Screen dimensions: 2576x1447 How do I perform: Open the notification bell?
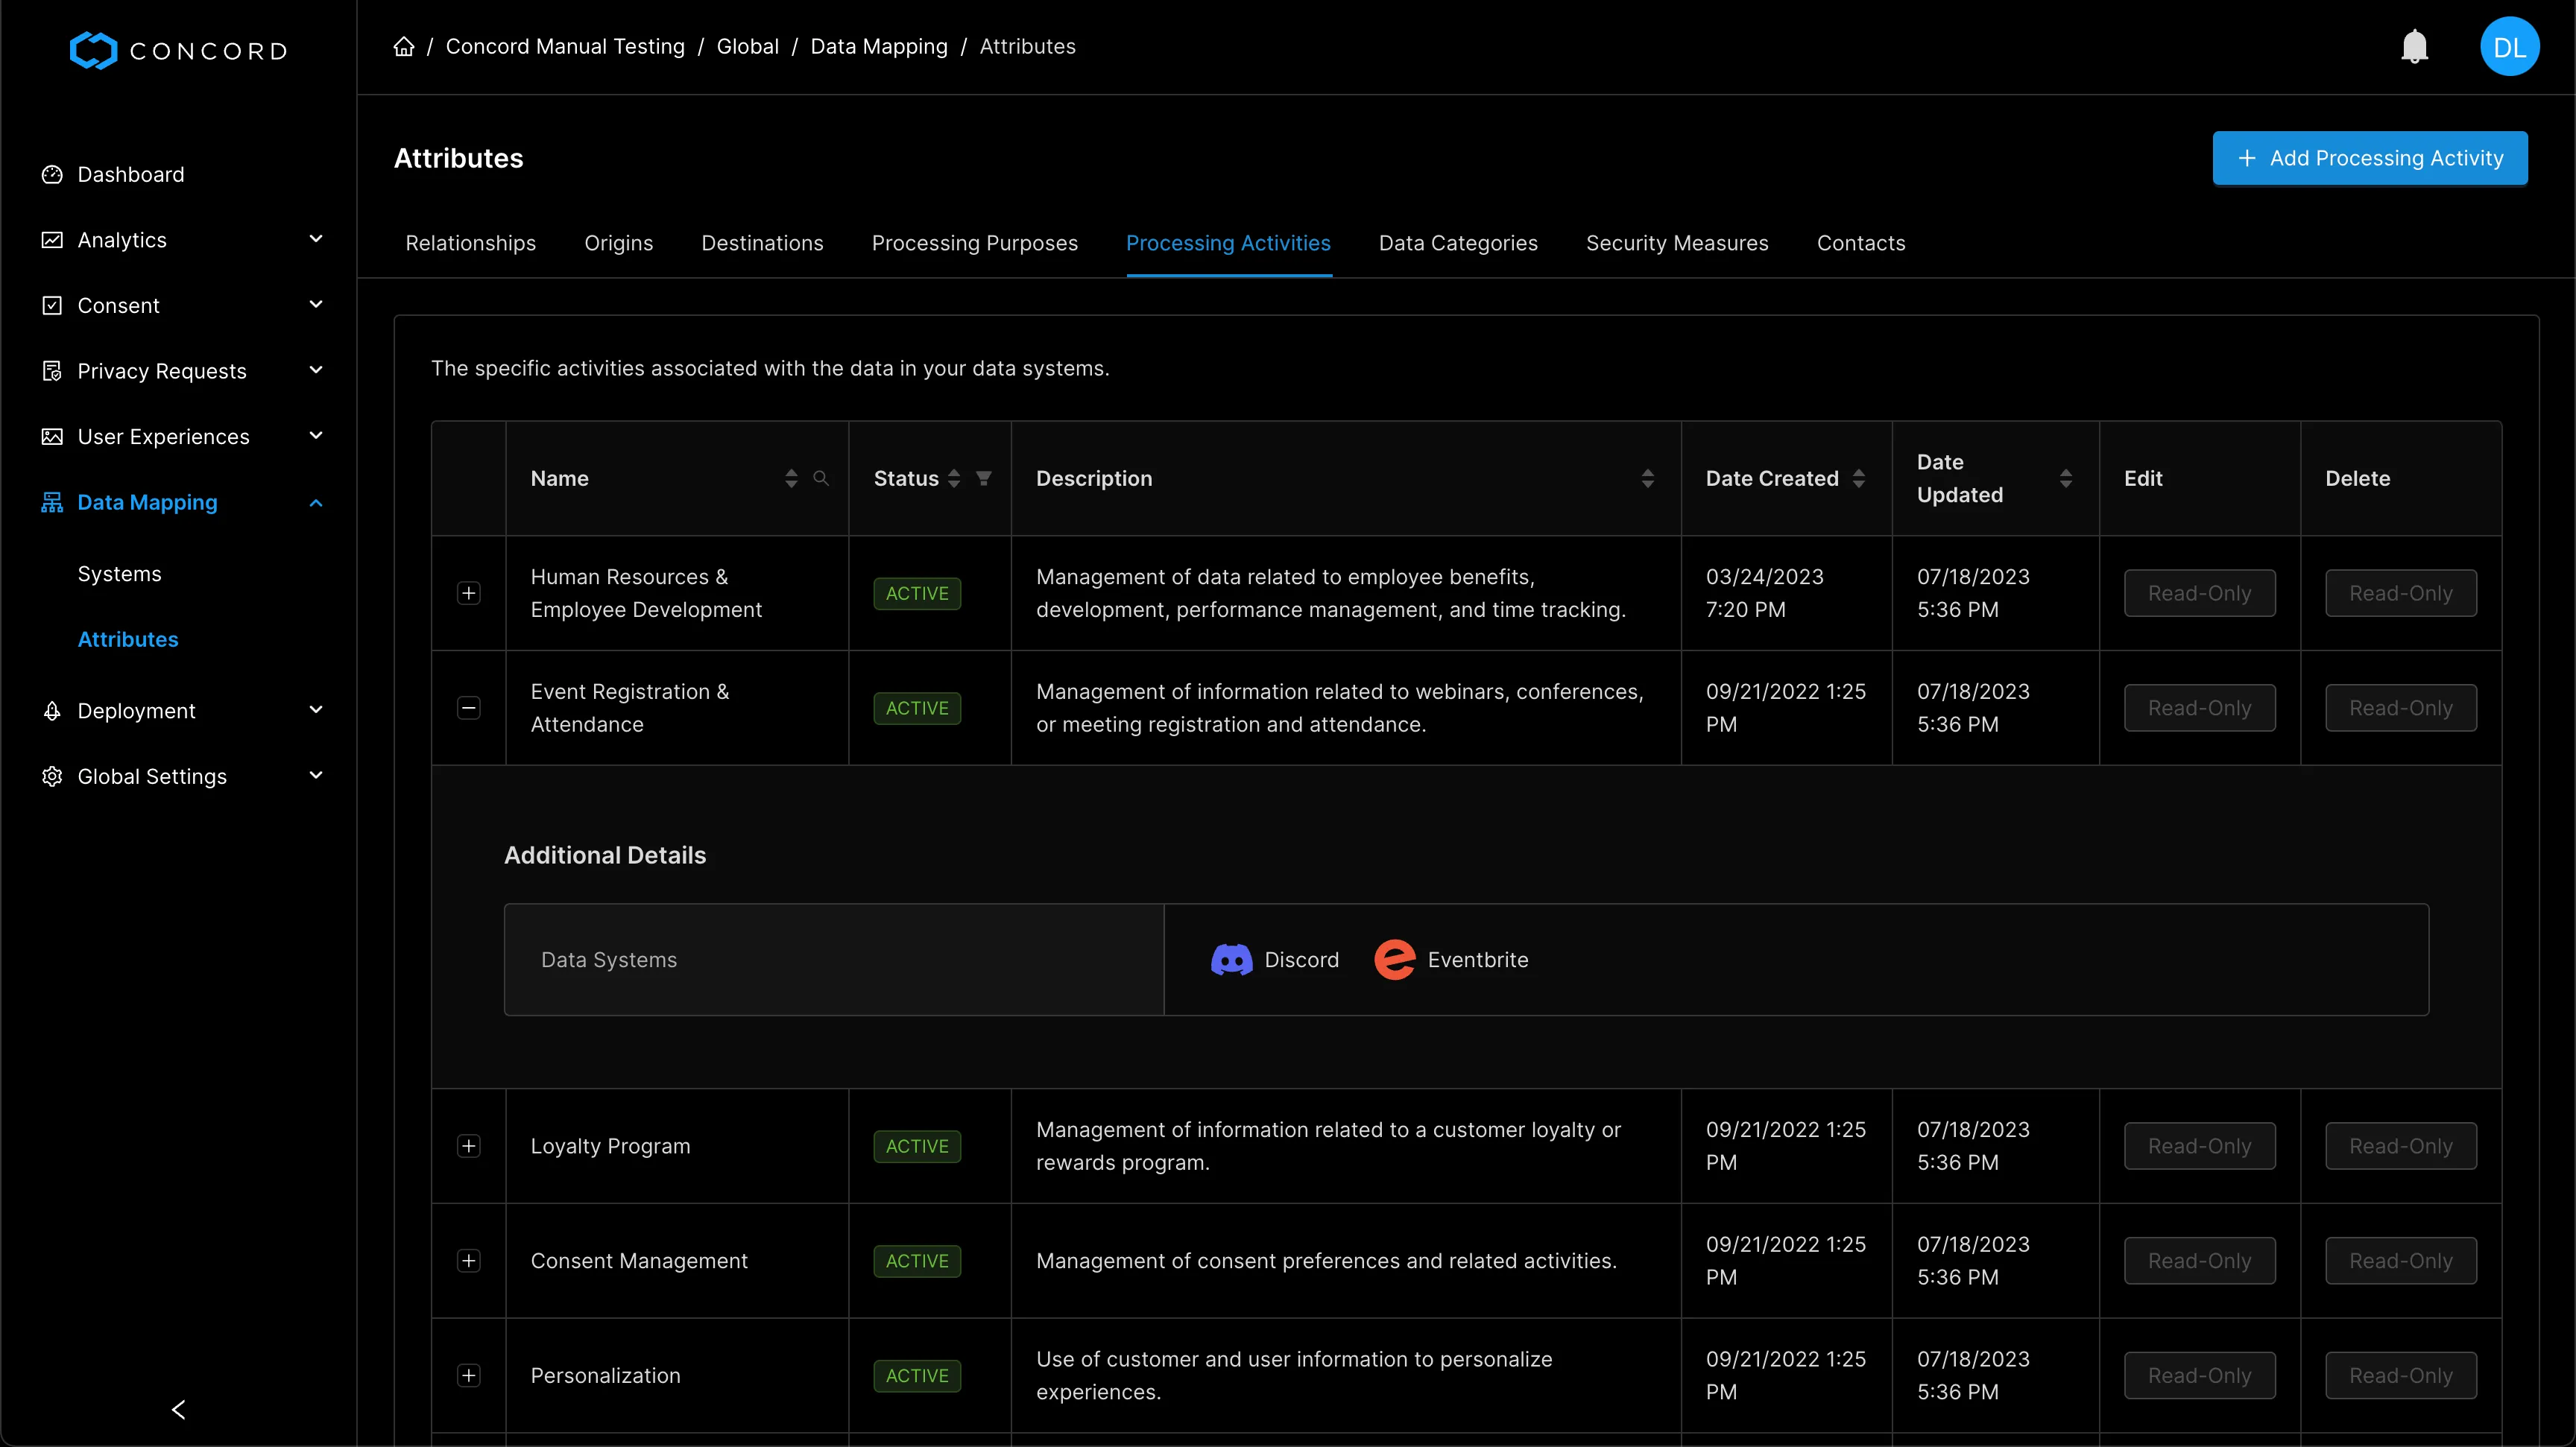[x=2415, y=46]
